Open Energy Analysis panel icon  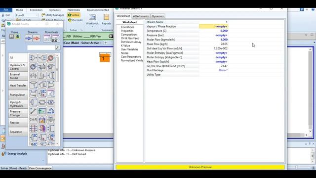[3, 154]
